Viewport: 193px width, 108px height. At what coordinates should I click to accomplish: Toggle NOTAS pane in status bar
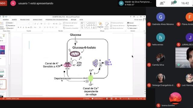(x=86, y=99)
